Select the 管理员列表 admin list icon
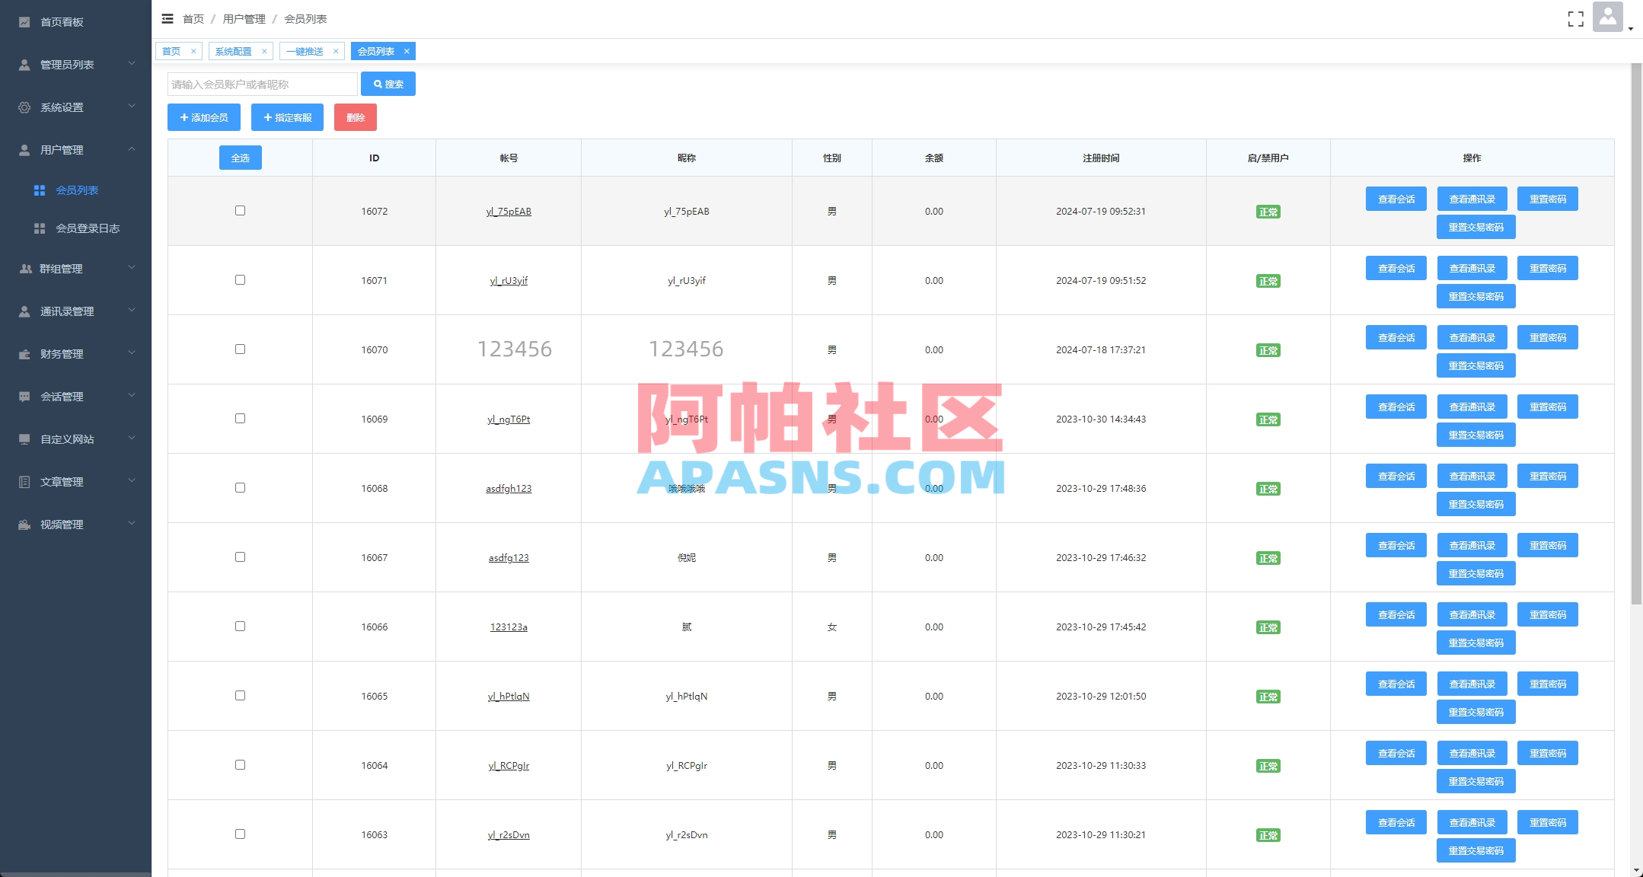1643x877 pixels. (24, 65)
